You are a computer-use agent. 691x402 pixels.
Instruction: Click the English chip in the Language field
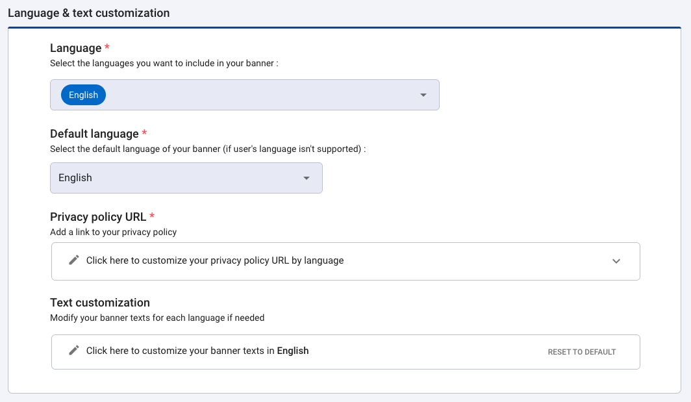click(83, 95)
